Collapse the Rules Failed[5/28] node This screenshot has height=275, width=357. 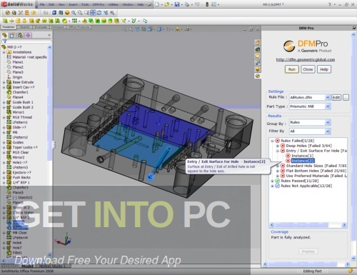(272, 141)
